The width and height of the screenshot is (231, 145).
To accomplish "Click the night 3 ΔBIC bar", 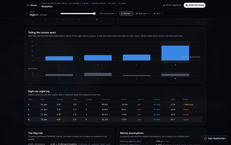I will pyautogui.click(x=137, y=58).
